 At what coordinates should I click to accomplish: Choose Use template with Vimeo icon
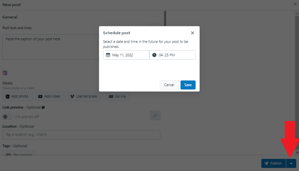pyautogui.click(x=84, y=96)
